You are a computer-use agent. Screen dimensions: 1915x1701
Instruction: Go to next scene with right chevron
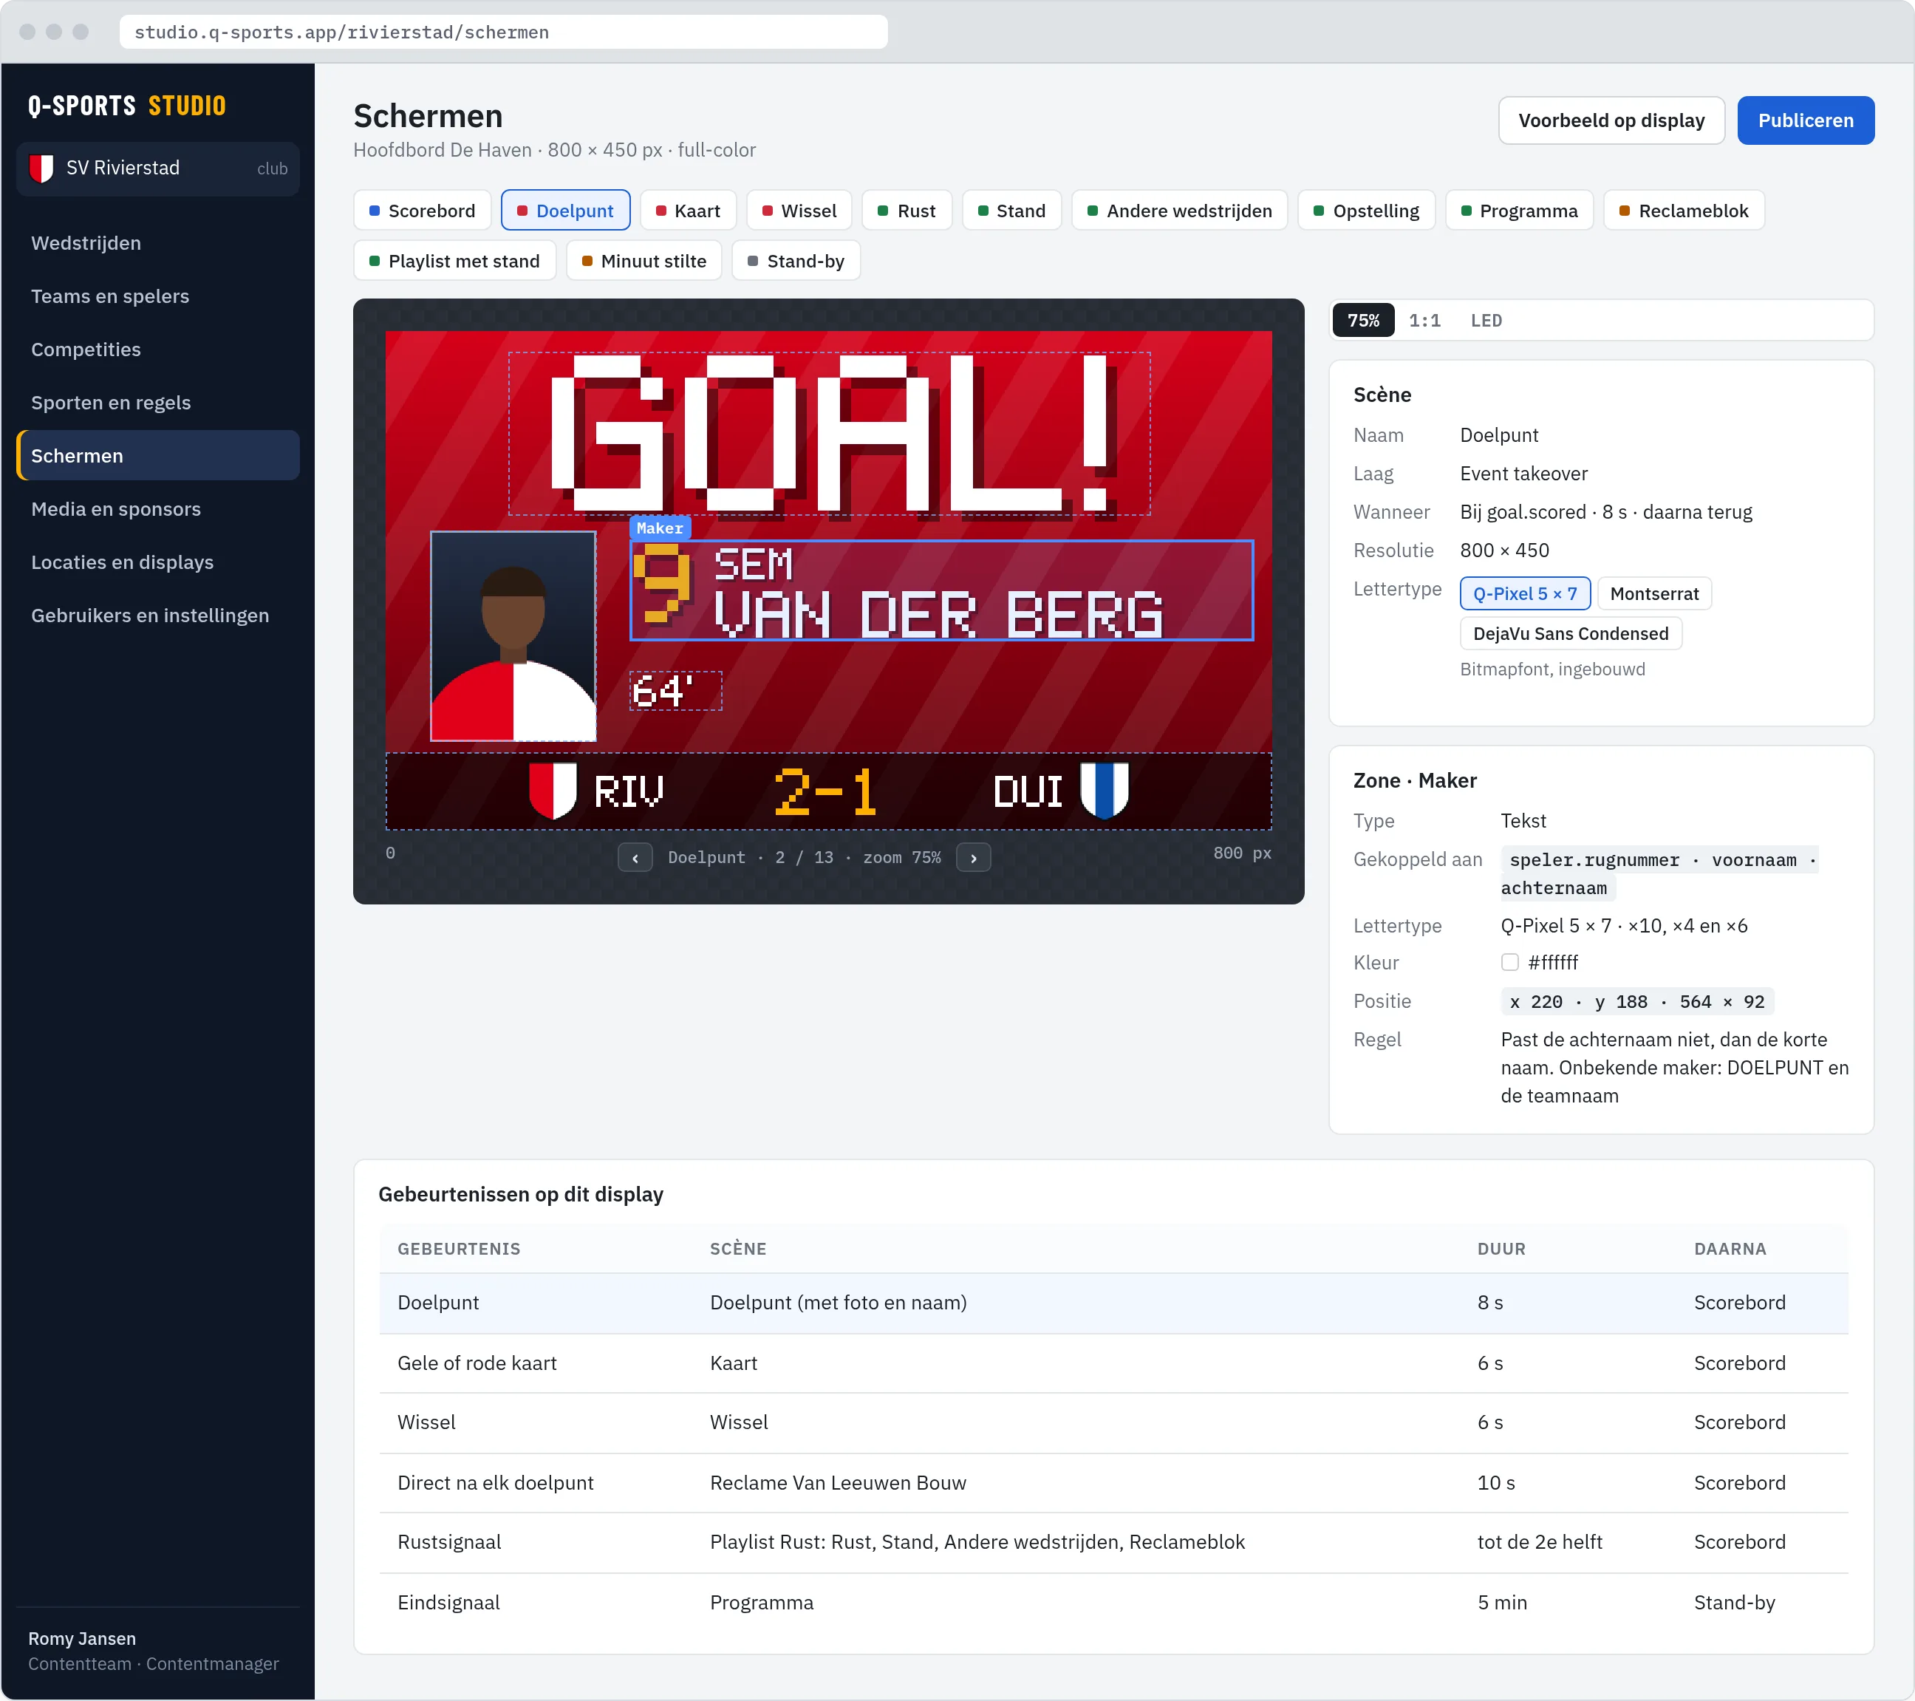coord(972,858)
